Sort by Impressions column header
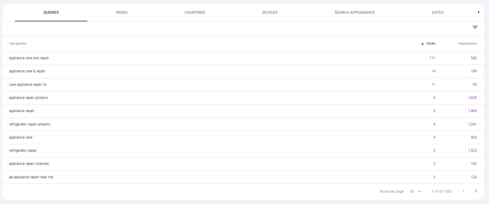Screen dimensions: 489x204 point(467,44)
